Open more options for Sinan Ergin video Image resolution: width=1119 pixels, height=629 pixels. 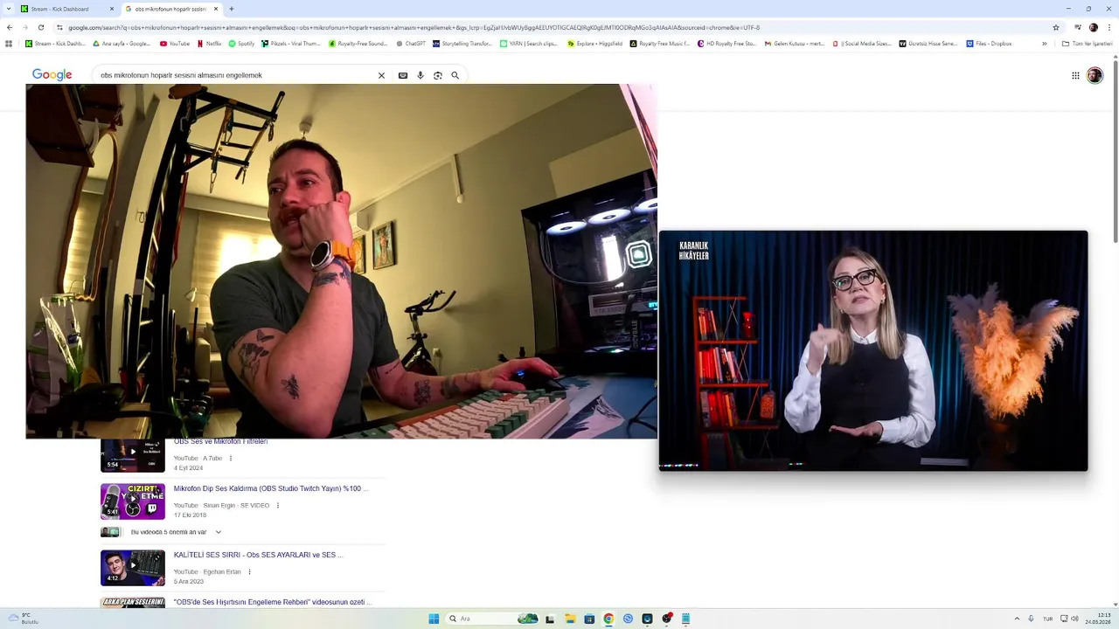(x=278, y=505)
